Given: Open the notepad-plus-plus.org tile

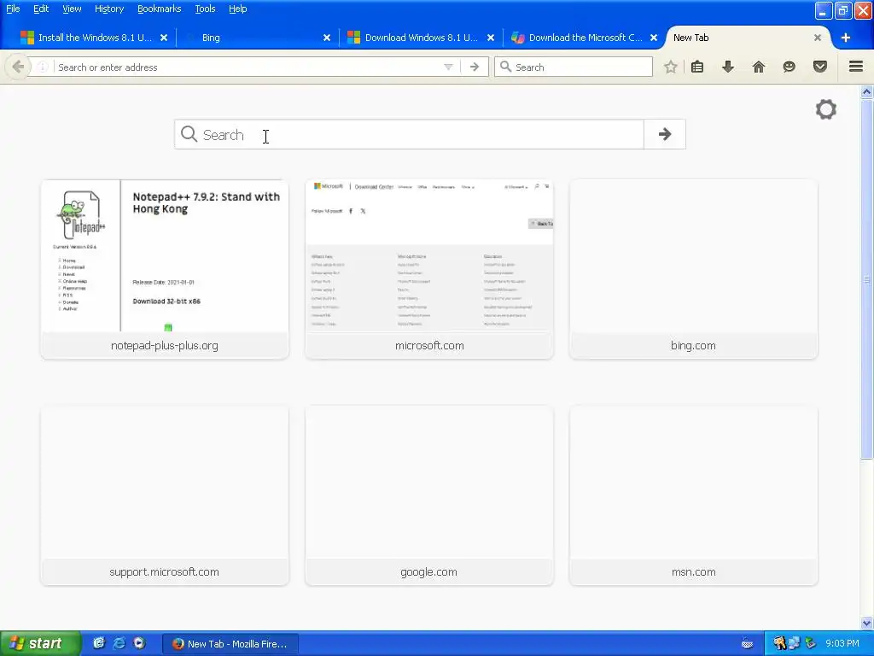Looking at the screenshot, I should (165, 269).
